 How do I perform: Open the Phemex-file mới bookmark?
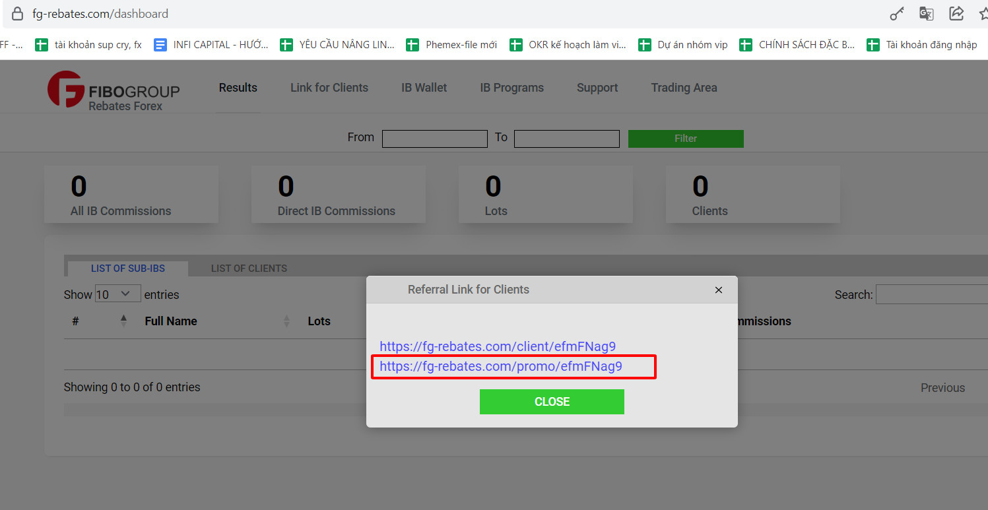(x=452, y=45)
